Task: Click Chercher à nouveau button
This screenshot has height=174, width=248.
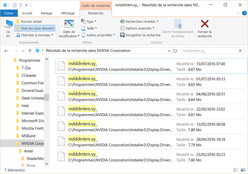Action: tap(35, 35)
